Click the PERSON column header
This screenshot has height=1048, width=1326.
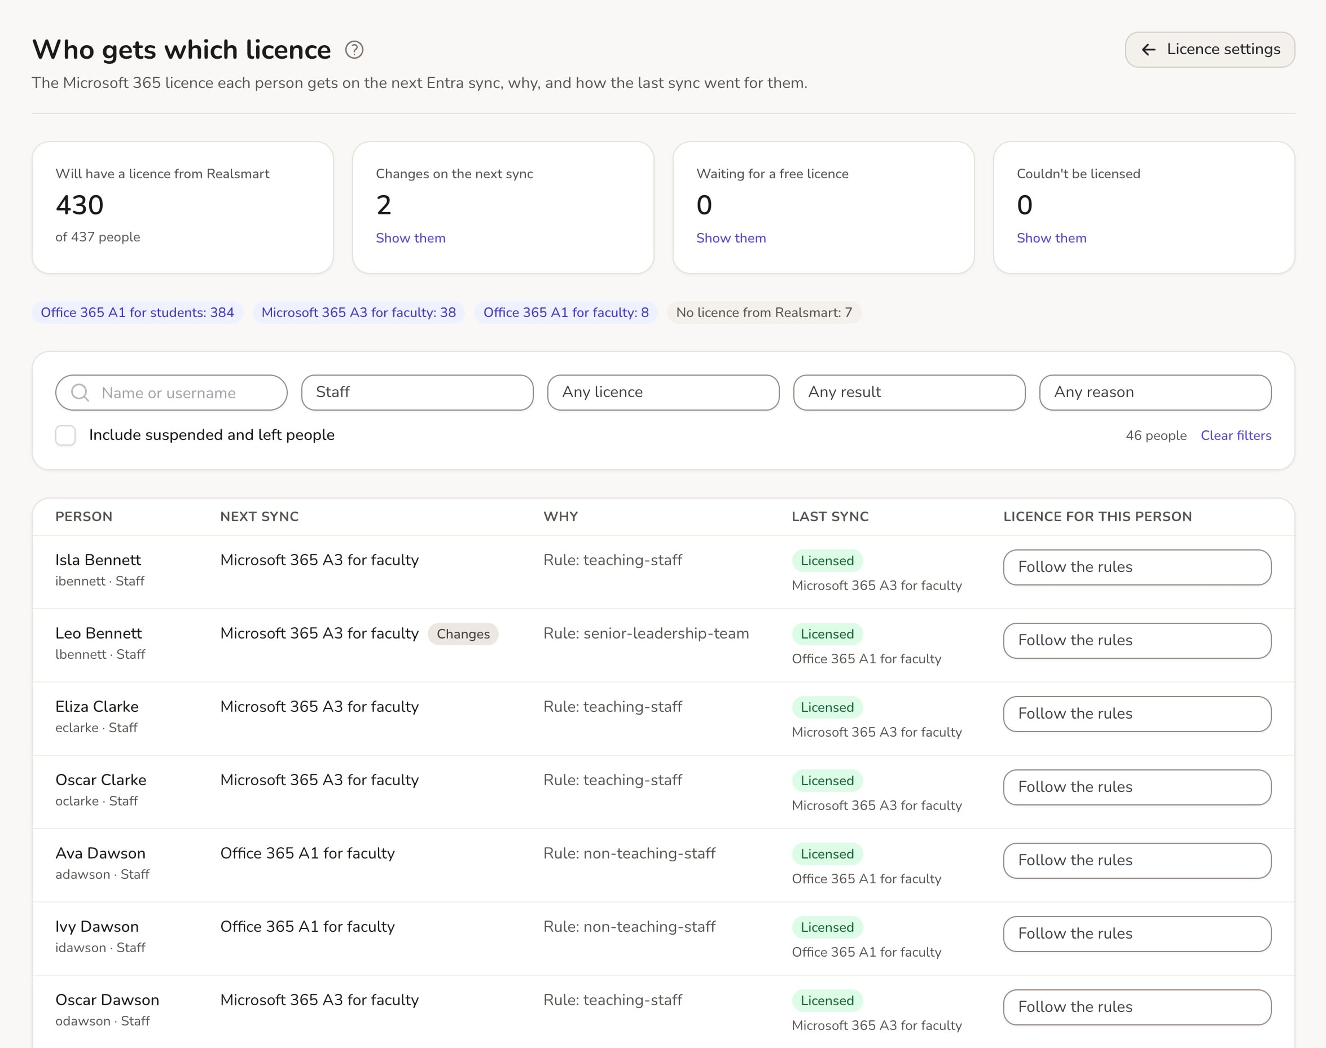point(84,517)
